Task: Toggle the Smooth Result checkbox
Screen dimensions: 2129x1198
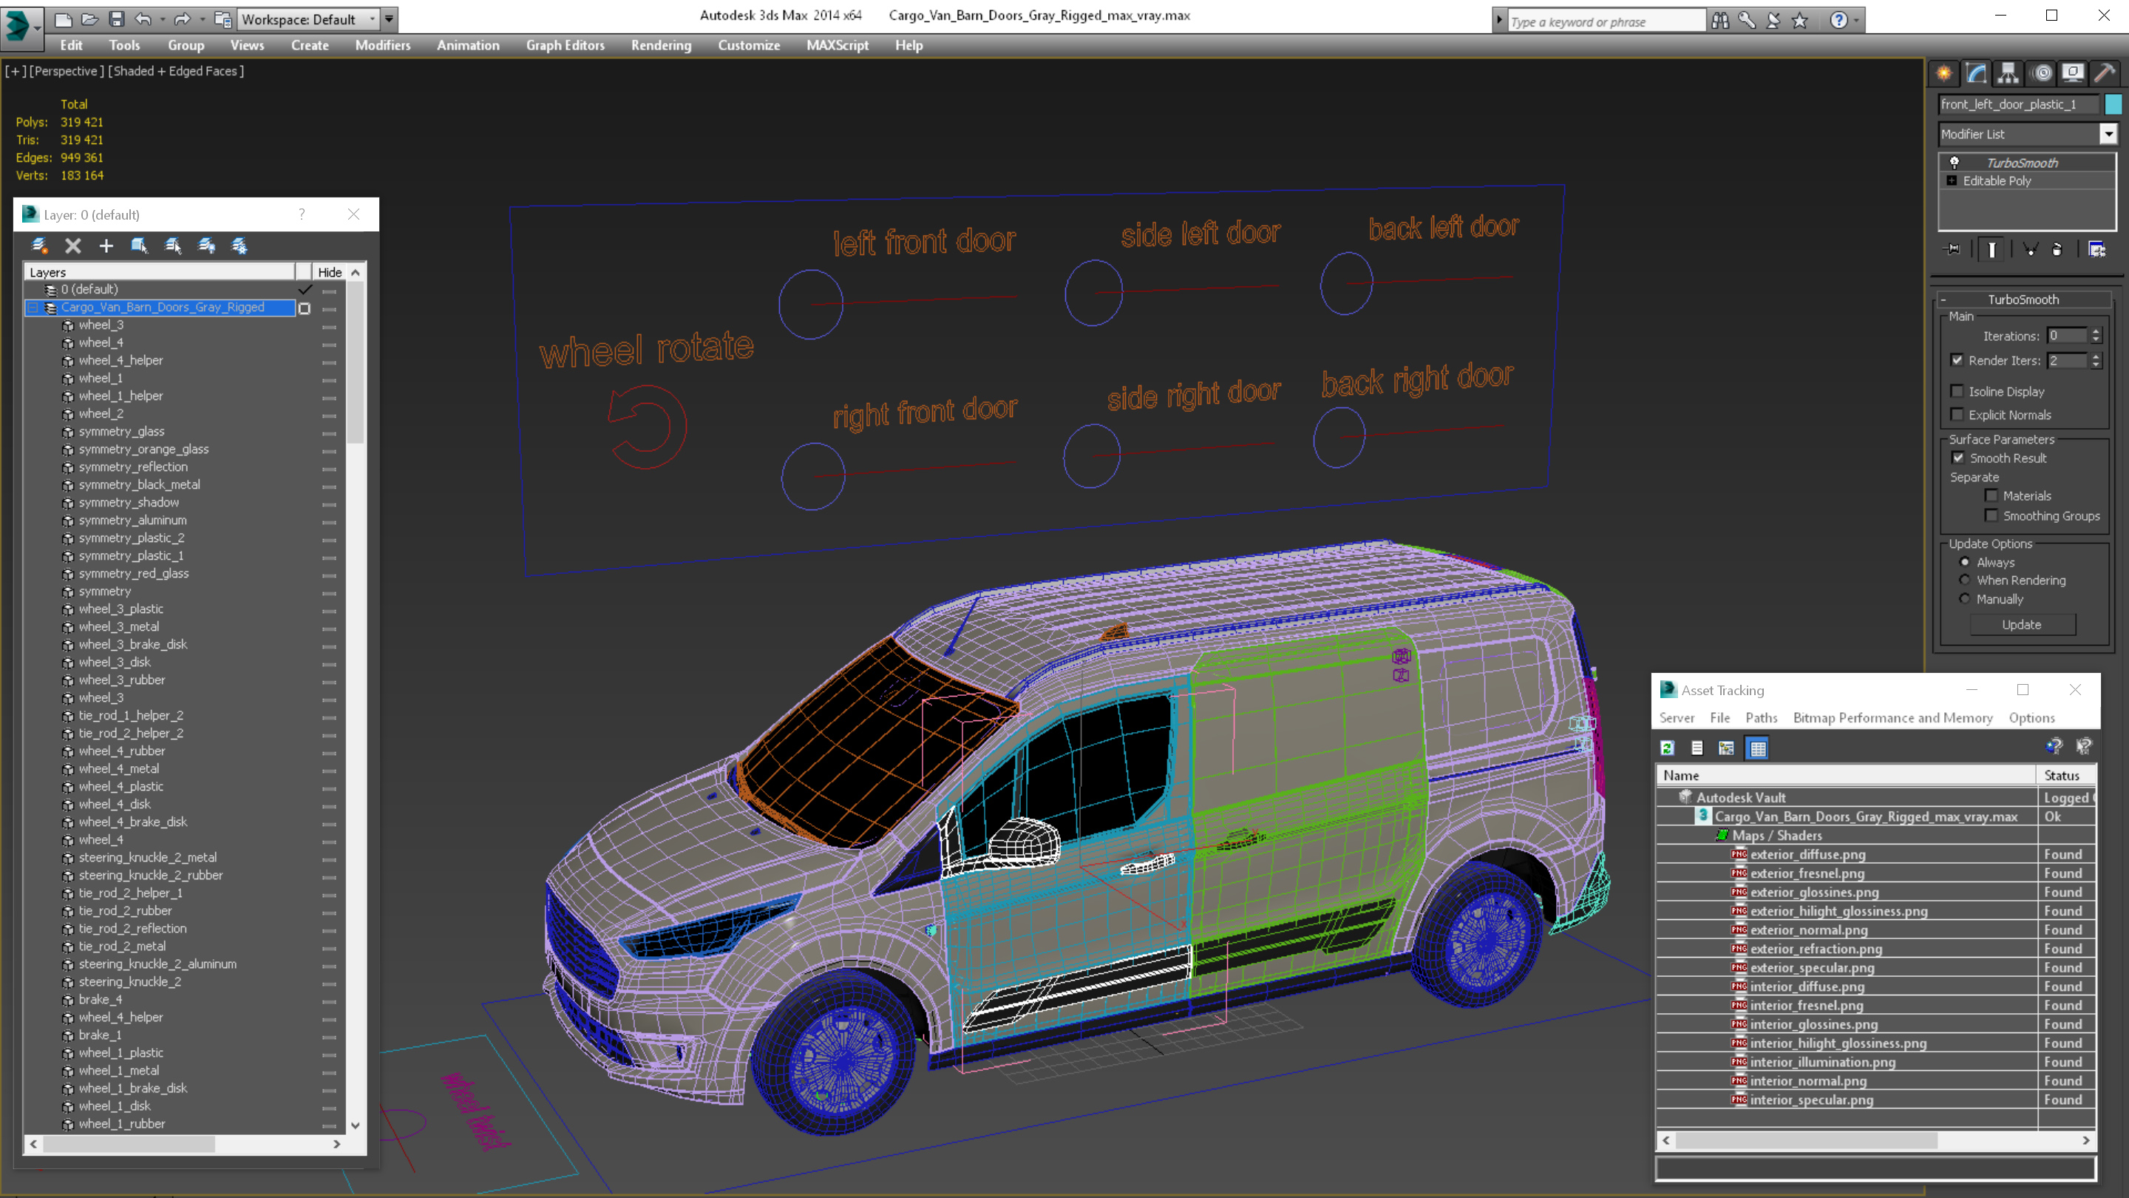Action: pyautogui.click(x=1958, y=457)
